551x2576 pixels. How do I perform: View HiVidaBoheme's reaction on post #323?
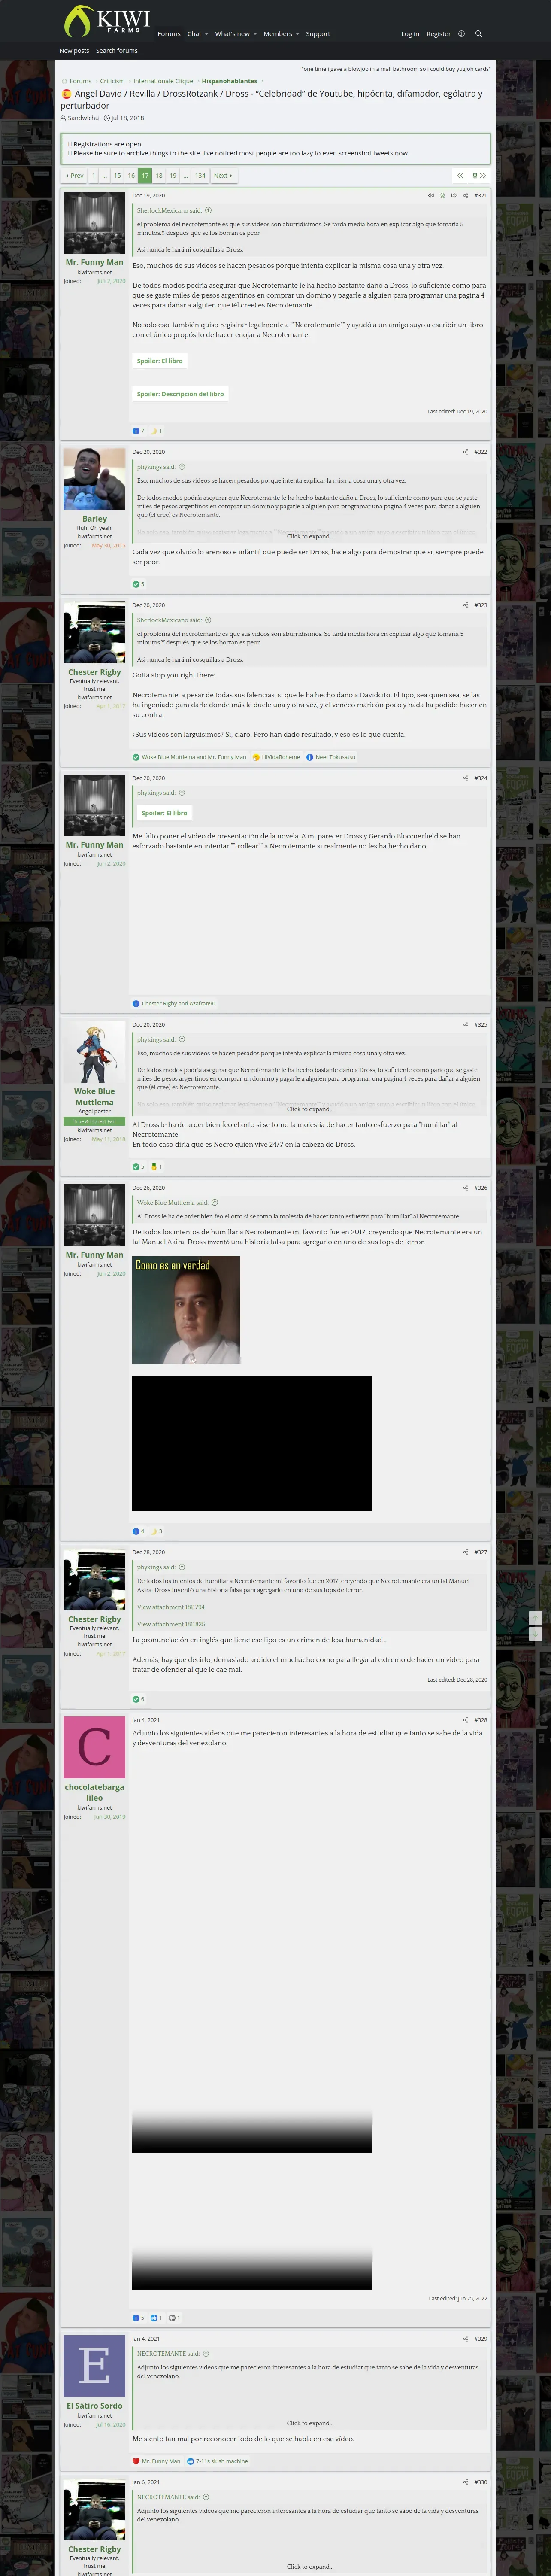[x=277, y=757]
